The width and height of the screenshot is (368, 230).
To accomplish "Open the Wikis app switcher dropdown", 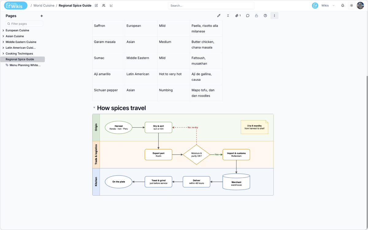I will click(x=328, y=6).
